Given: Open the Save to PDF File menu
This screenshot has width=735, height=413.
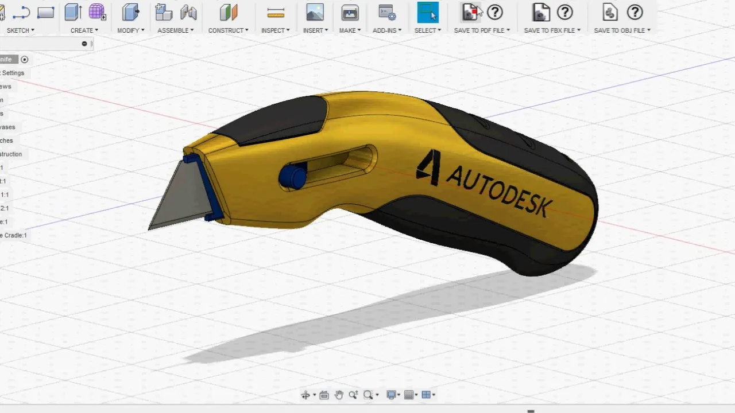Looking at the screenshot, I should click(x=482, y=30).
